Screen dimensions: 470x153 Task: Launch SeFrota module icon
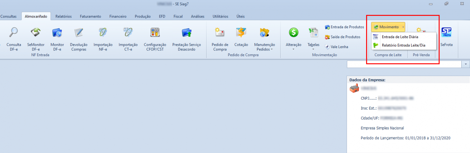[446, 32]
